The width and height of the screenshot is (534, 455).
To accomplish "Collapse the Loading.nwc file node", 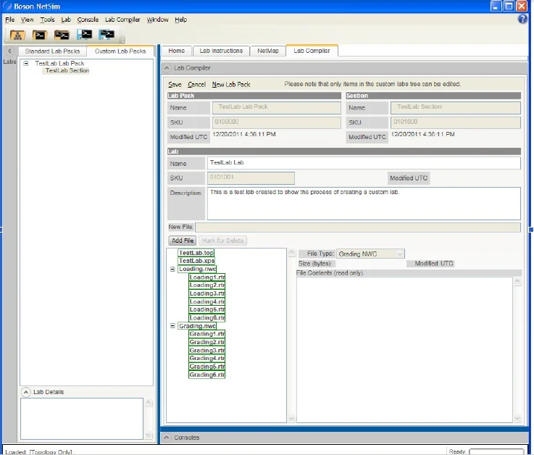I will (x=172, y=269).
